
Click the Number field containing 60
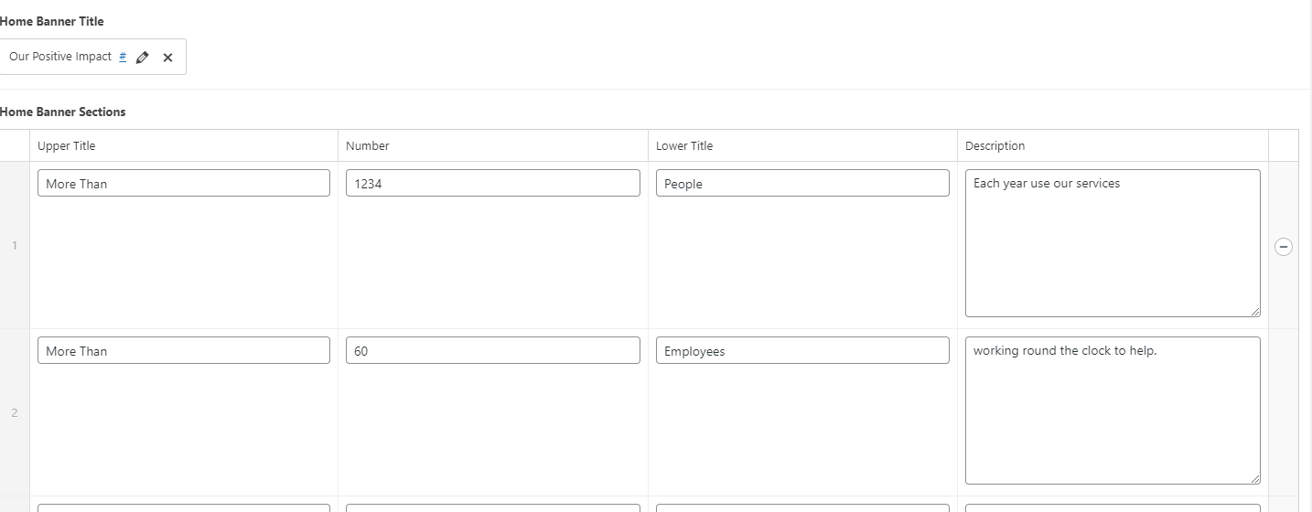point(492,350)
